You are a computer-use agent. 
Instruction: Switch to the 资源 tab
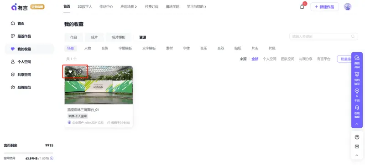point(143,37)
